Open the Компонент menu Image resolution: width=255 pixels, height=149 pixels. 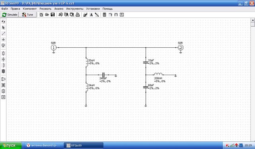pyautogui.click(x=29, y=9)
